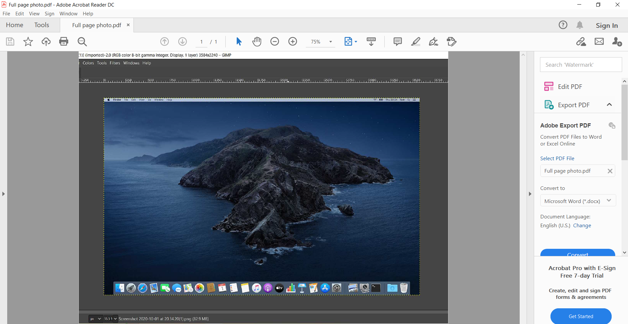The width and height of the screenshot is (628, 324).
Task: Send the file by email icon
Action: click(x=599, y=42)
